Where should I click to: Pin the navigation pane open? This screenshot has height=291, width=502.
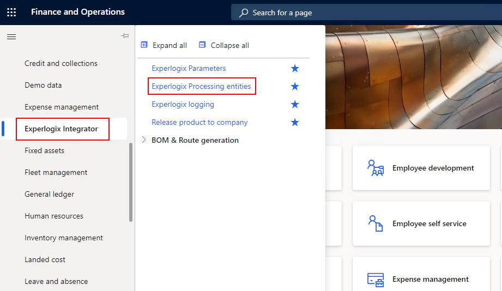point(125,36)
